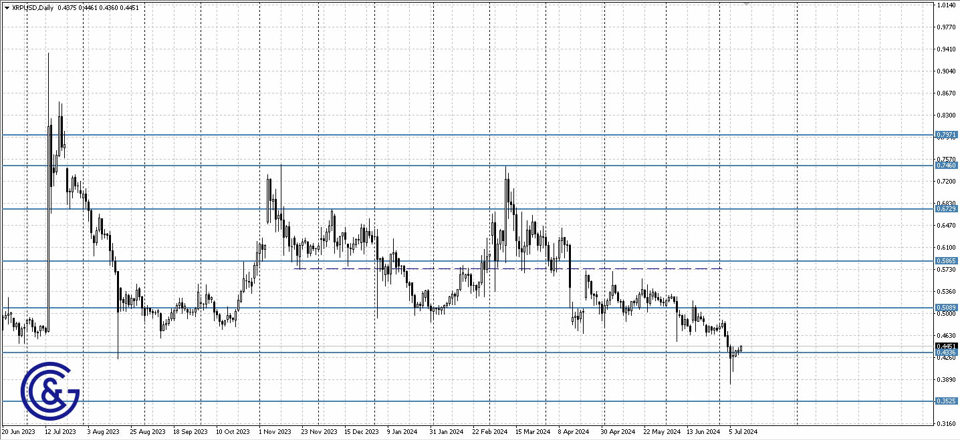Click the 5 Jul 2024 date label
This screenshot has width=960, height=440.
pos(742,432)
